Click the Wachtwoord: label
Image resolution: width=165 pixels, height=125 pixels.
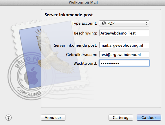pyautogui.click(x=85, y=63)
